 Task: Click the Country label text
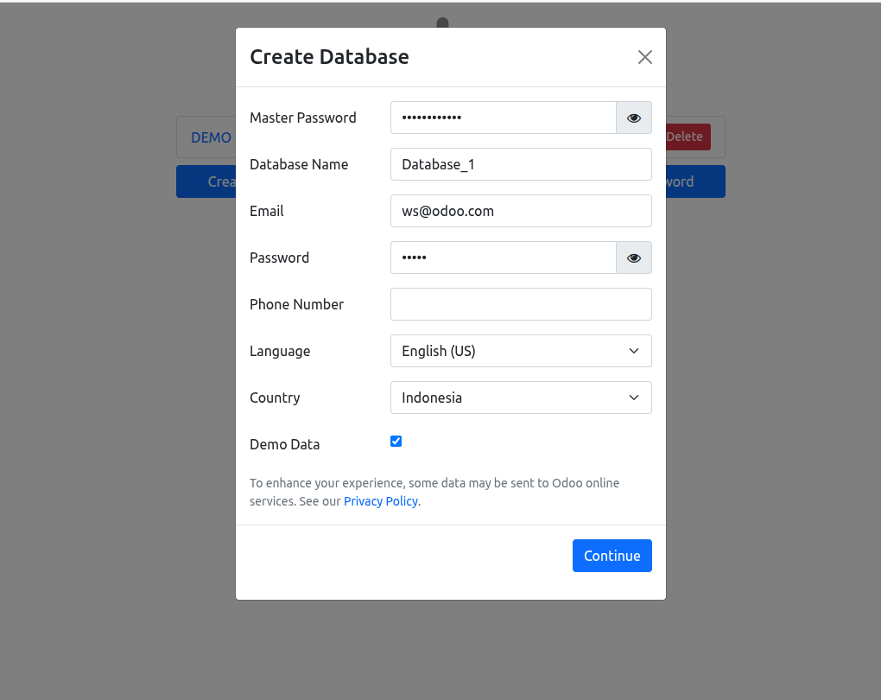[275, 398]
